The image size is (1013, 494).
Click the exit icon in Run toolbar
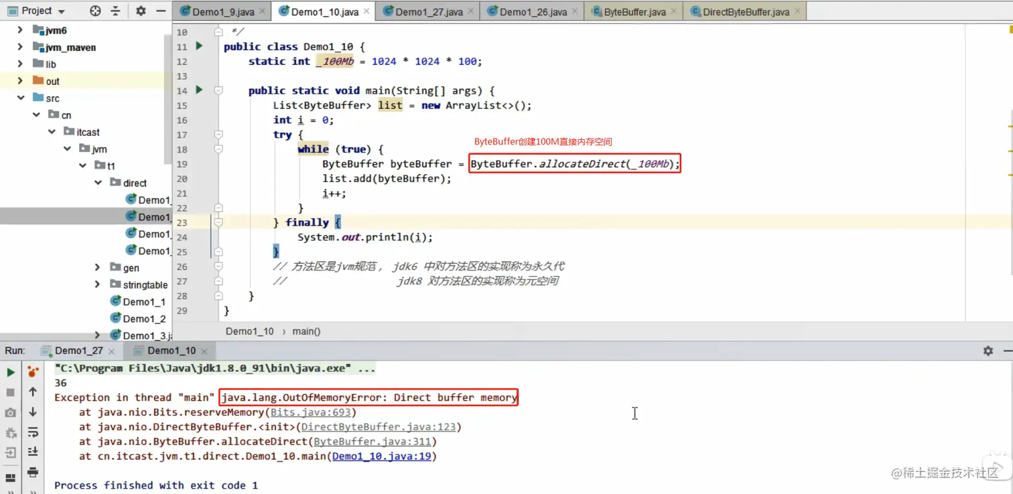point(11,453)
